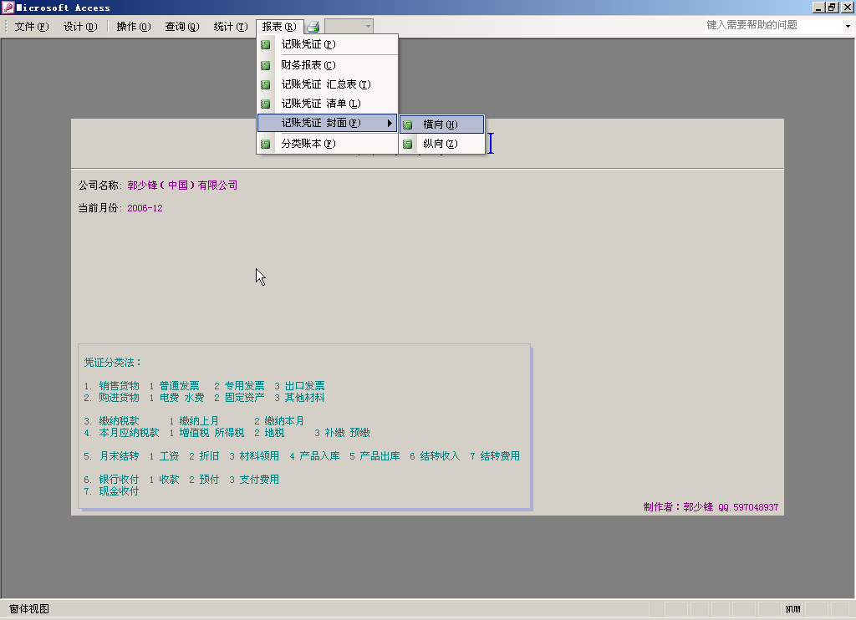Viewport: 856px width, 620px height.
Task: Close the open 报表 menu via its header
Action: point(279,27)
